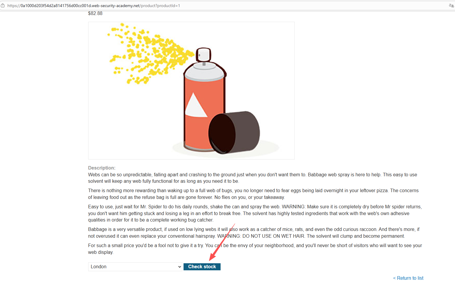455x285 pixels.
Task: Click the dark brown cap beside the can
Action: click(234, 133)
